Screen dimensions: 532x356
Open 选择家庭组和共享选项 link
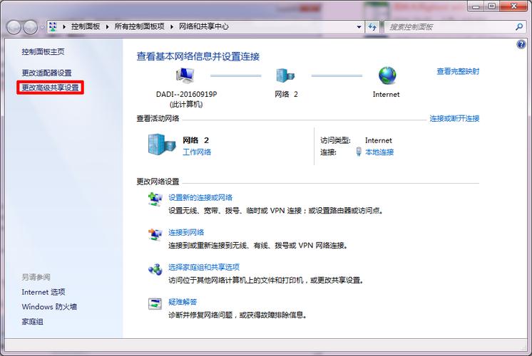coord(204,267)
